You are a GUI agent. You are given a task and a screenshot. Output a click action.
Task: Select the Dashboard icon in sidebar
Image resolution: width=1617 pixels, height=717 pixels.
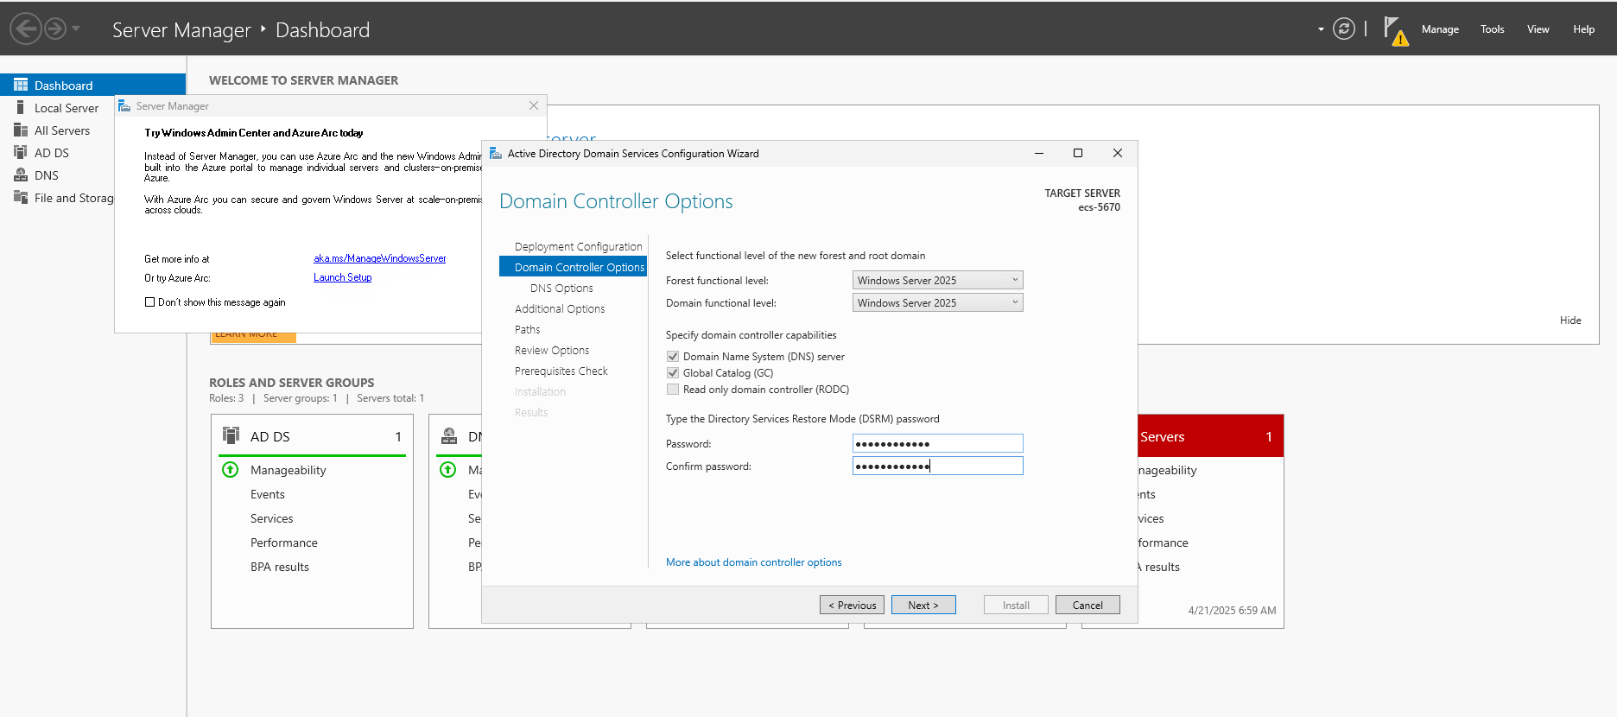coord(21,86)
